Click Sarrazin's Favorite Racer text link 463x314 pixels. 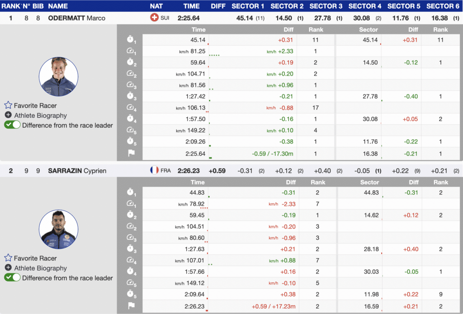click(x=35, y=258)
